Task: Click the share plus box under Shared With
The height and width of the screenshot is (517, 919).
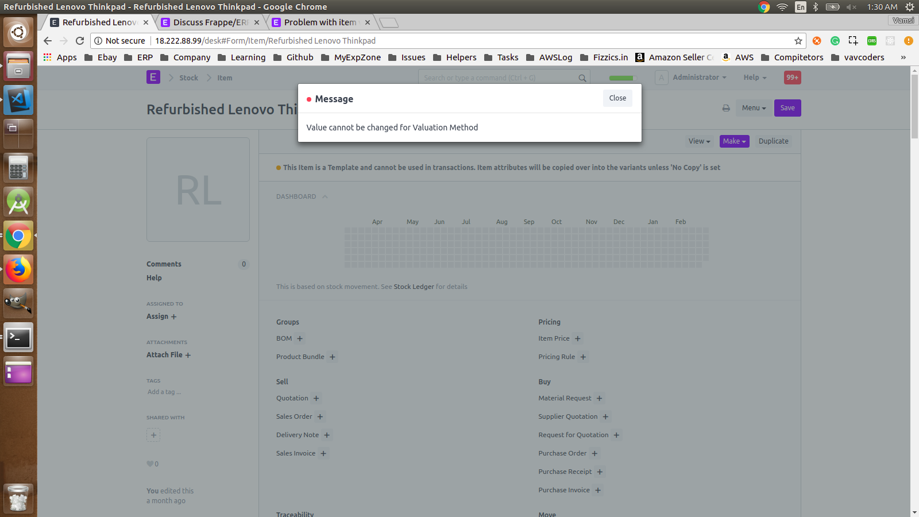Action: pos(153,435)
